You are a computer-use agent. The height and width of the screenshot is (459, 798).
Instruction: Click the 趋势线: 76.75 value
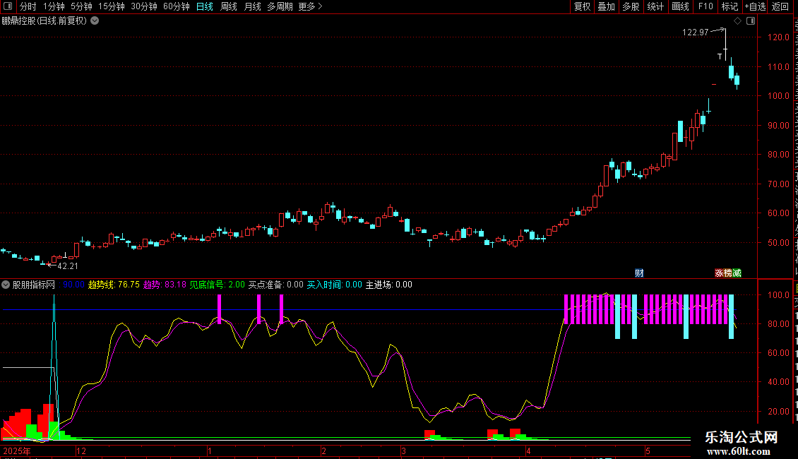click(114, 285)
